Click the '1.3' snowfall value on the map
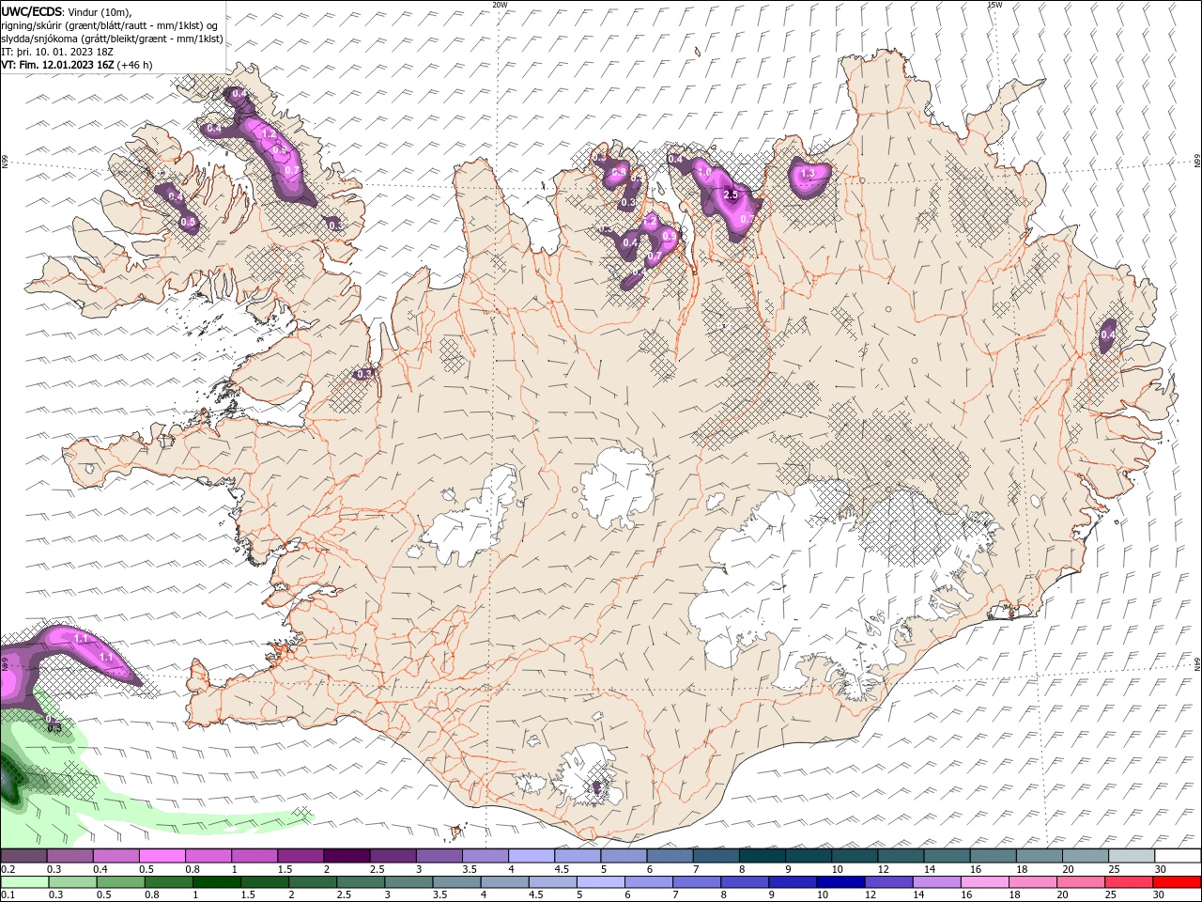This screenshot has width=1202, height=902. pos(807,174)
